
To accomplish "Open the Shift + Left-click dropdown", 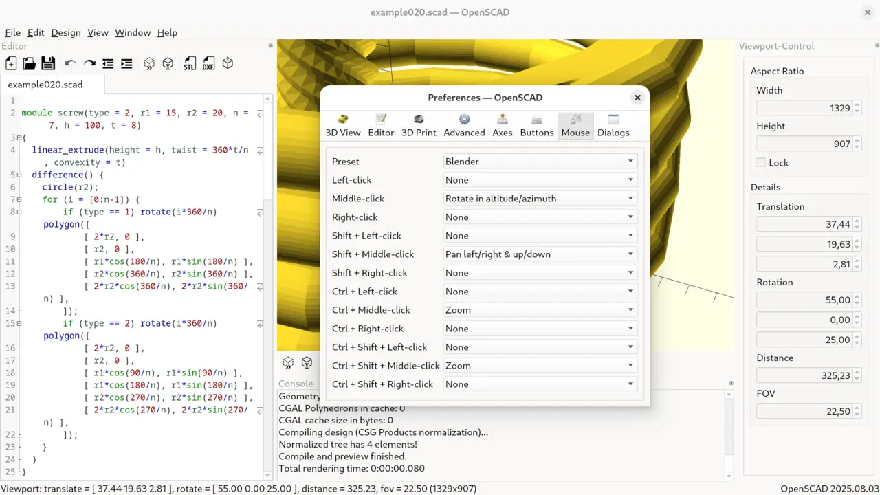I will [540, 236].
